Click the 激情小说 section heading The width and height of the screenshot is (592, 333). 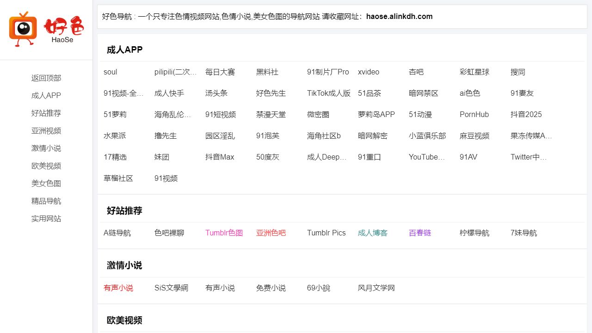[x=124, y=265]
